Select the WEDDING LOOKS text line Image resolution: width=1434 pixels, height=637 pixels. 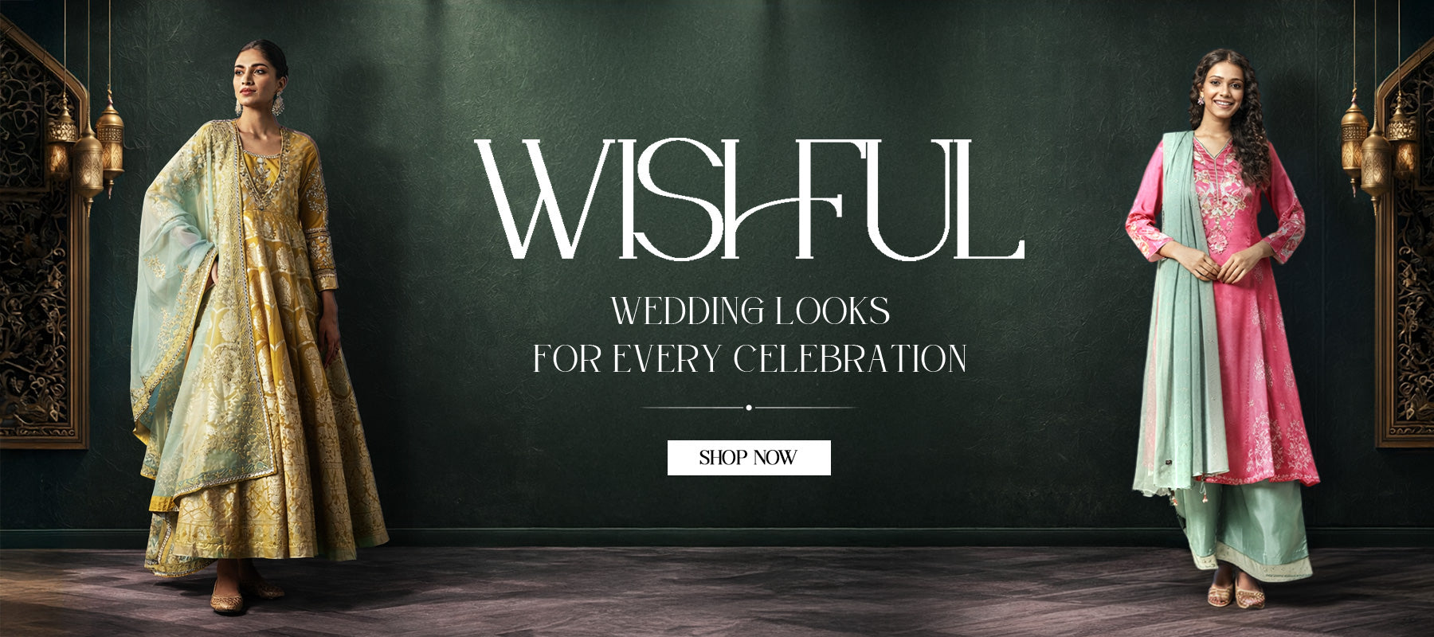750,311
